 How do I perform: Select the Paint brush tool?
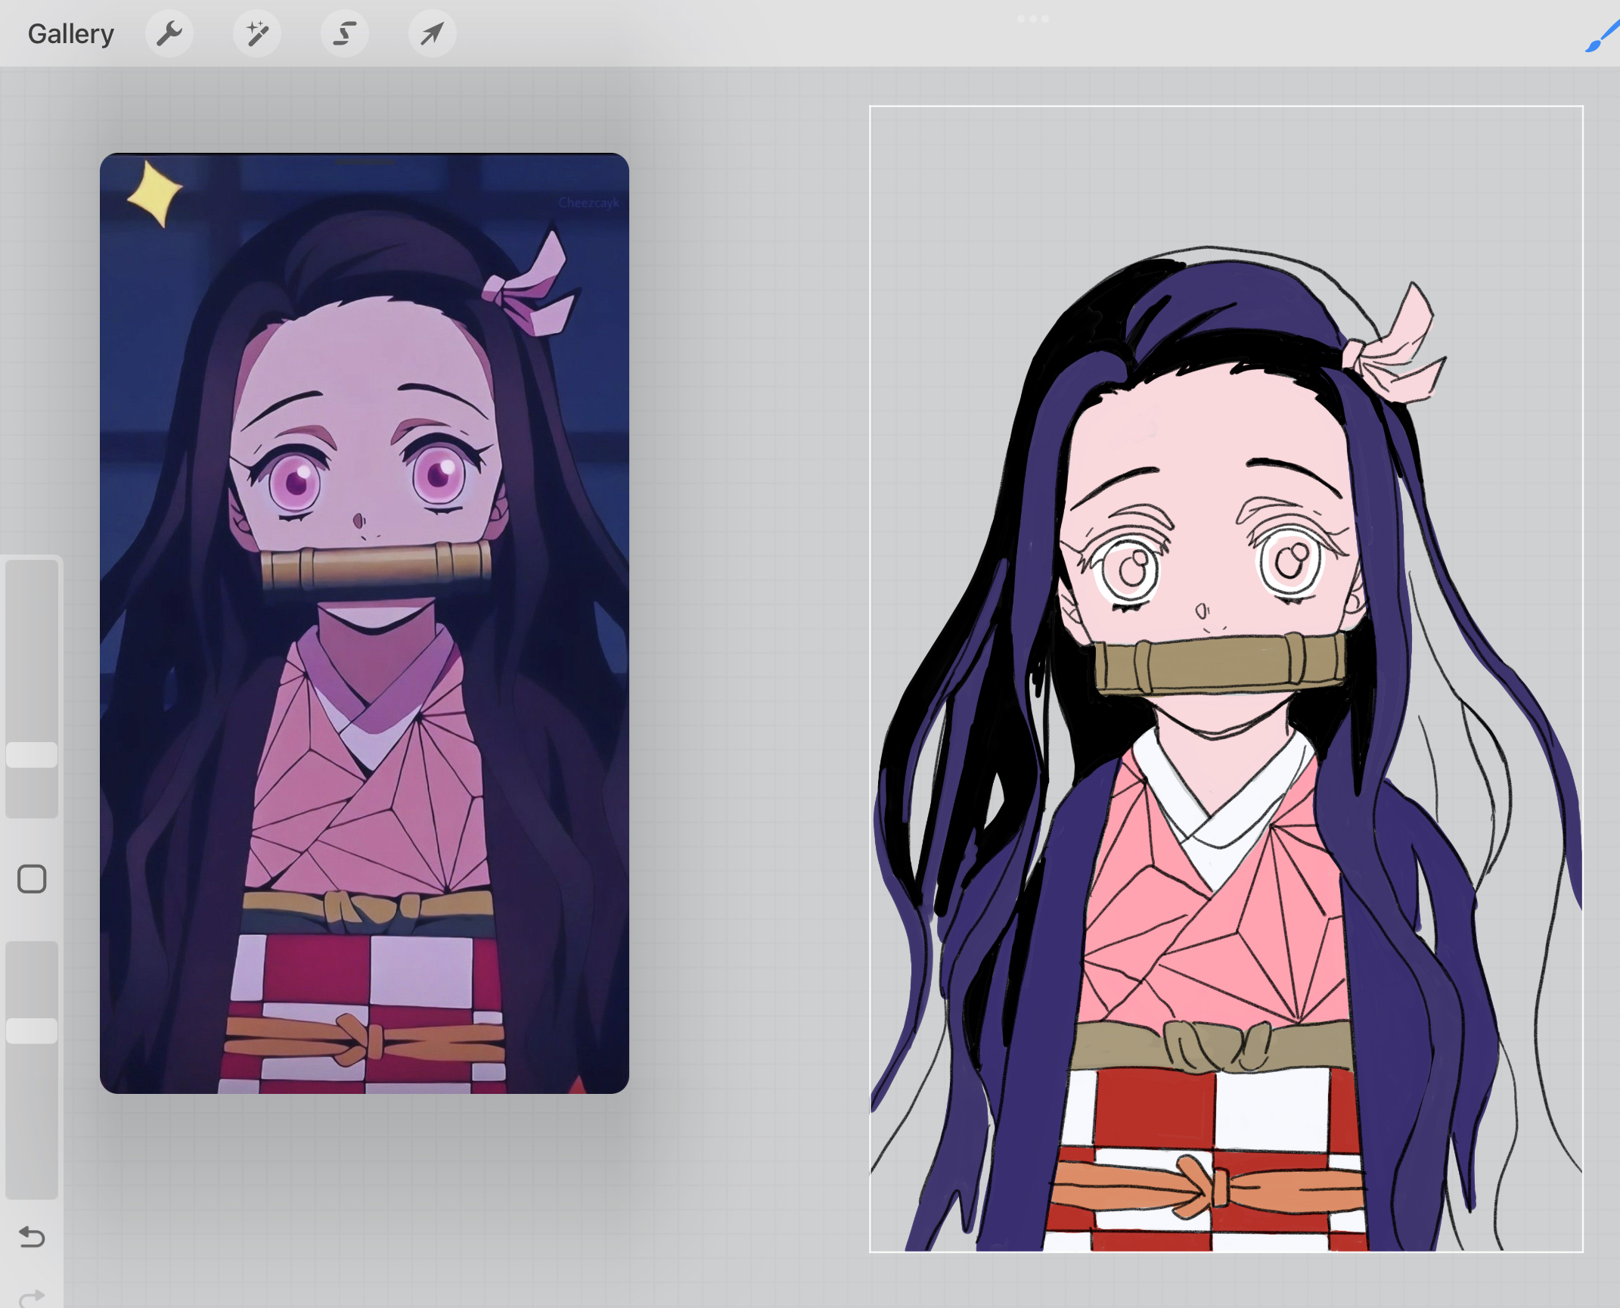coord(1602,36)
